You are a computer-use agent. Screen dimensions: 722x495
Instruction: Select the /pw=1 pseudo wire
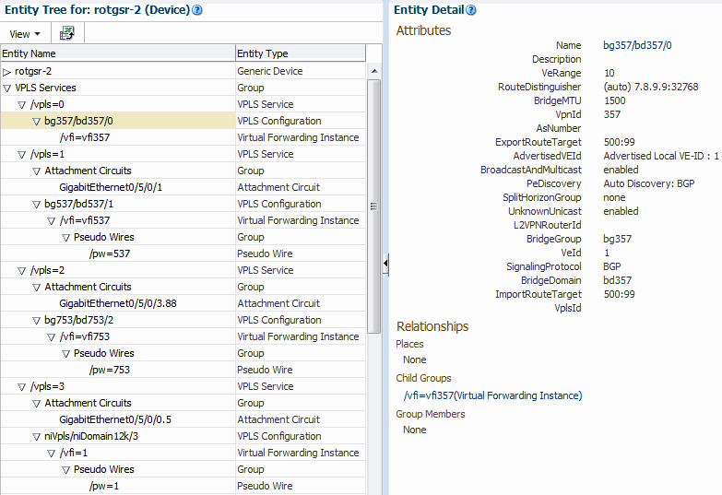[x=183, y=486]
